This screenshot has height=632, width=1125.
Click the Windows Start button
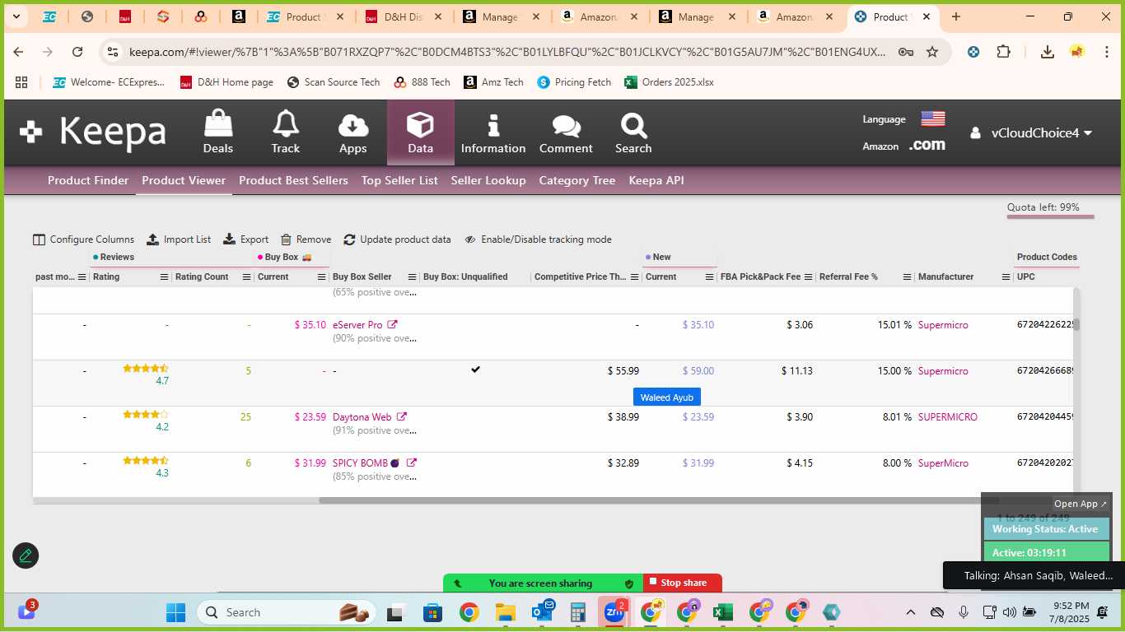(176, 612)
